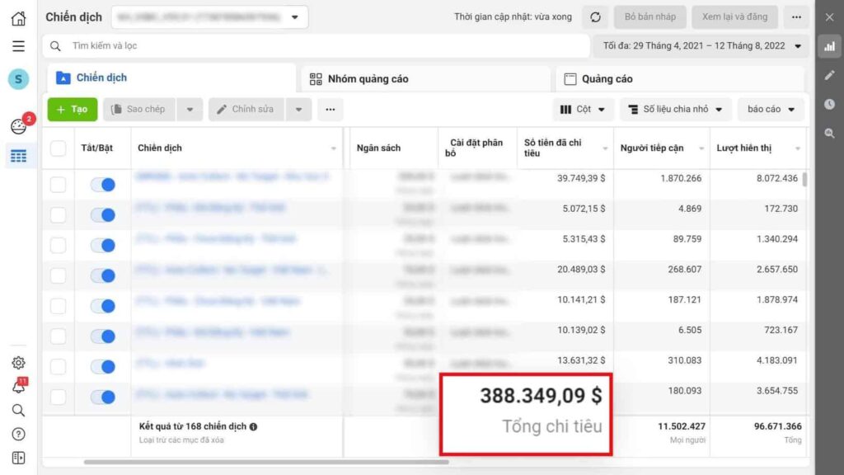844x475 pixels.
Task: Open the settings gear in the left sidebar
Action: click(17, 363)
